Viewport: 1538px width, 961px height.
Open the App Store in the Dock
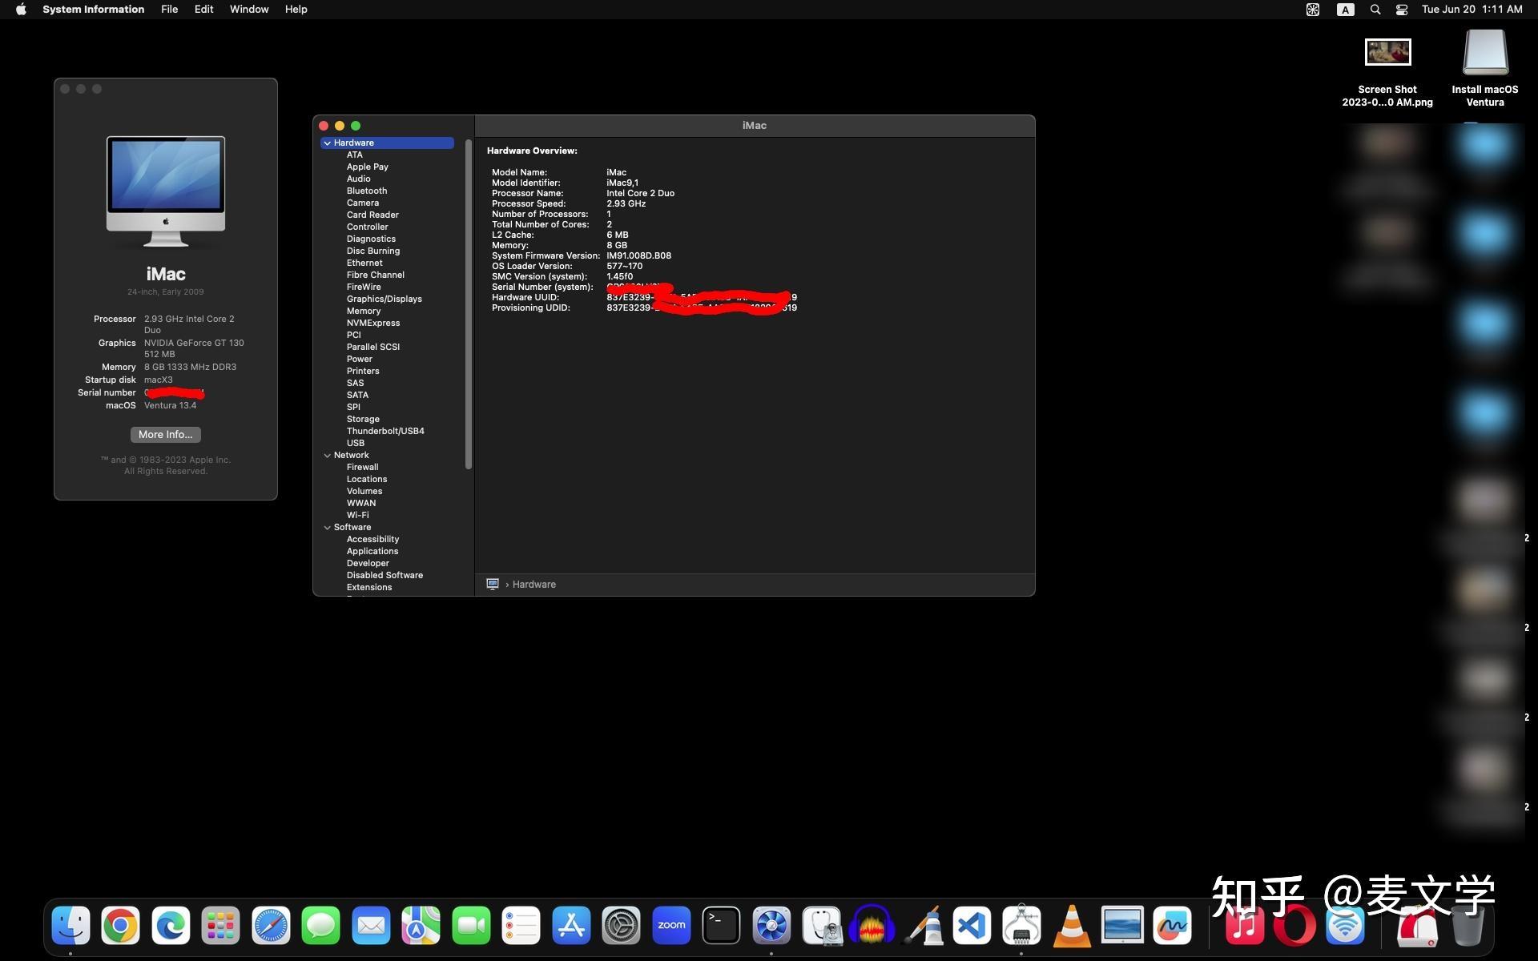click(x=571, y=926)
